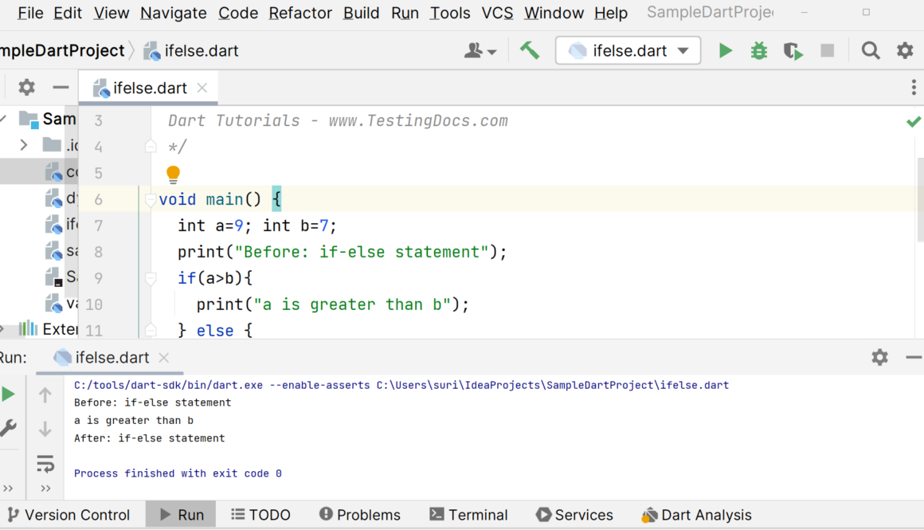Collapse the if block fold marker on line 9
924x530 pixels.
coord(151,278)
